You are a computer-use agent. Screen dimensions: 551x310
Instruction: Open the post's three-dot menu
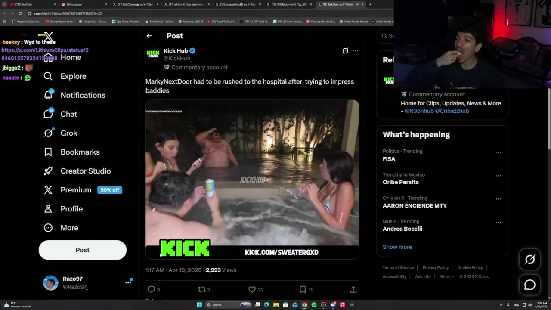pos(355,51)
